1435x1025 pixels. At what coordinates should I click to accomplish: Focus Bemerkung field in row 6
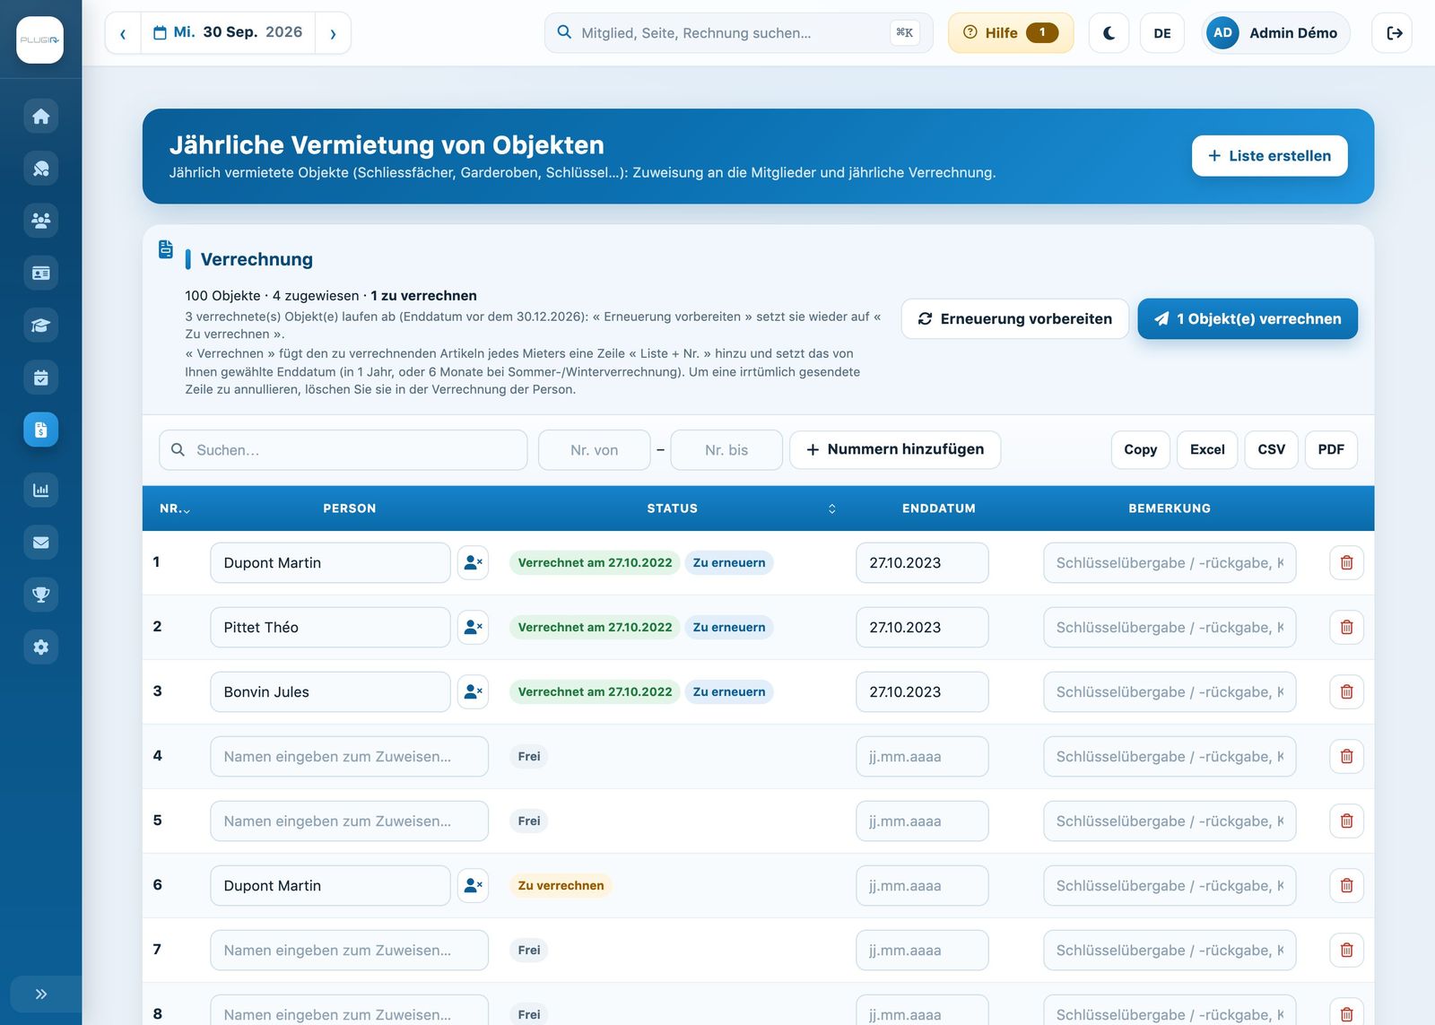click(x=1170, y=886)
